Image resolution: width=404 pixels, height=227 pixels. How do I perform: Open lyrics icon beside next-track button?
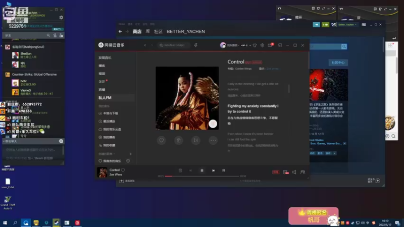tap(223, 171)
